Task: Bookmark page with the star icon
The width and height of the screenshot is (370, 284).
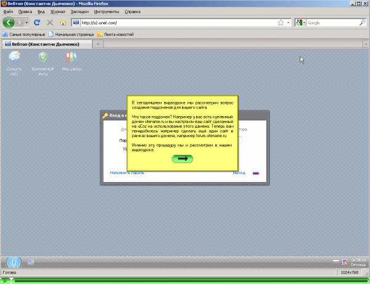Action: [281, 23]
